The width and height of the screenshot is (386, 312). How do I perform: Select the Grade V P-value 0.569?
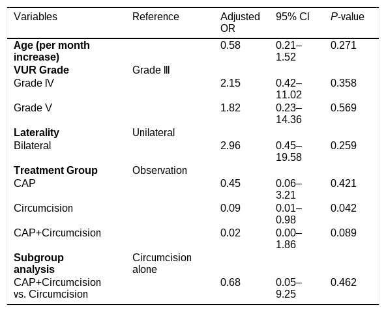click(344, 108)
